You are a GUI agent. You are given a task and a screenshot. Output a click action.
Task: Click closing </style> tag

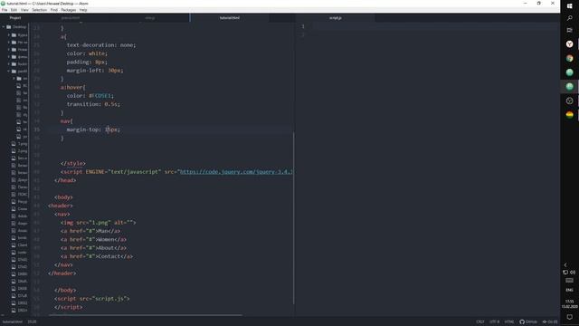click(73, 163)
